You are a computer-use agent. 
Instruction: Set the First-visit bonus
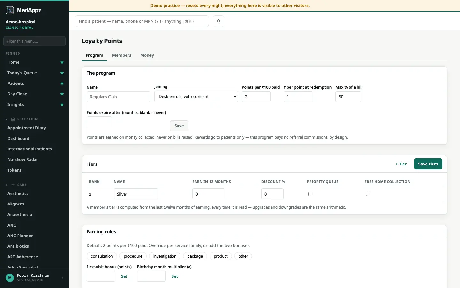(x=124, y=276)
